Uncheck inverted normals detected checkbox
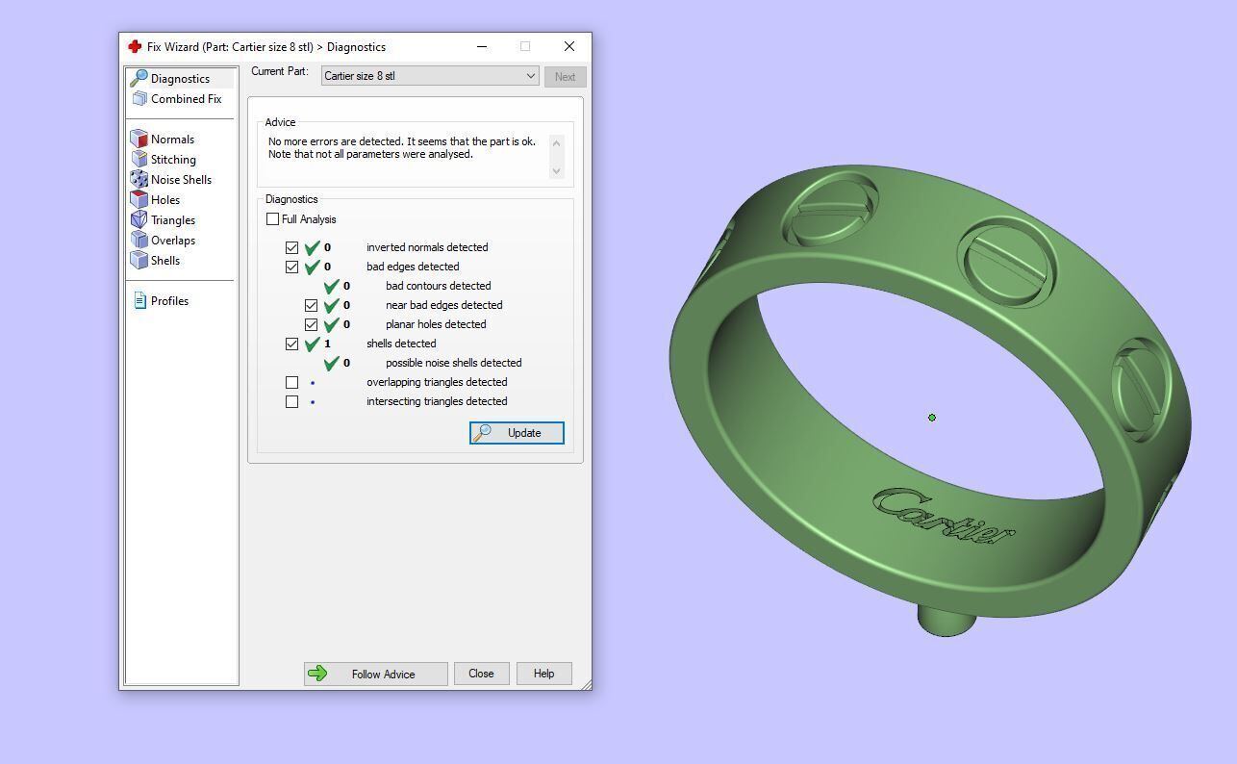Screen dimensions: 1237x764 tap(292, 247)
